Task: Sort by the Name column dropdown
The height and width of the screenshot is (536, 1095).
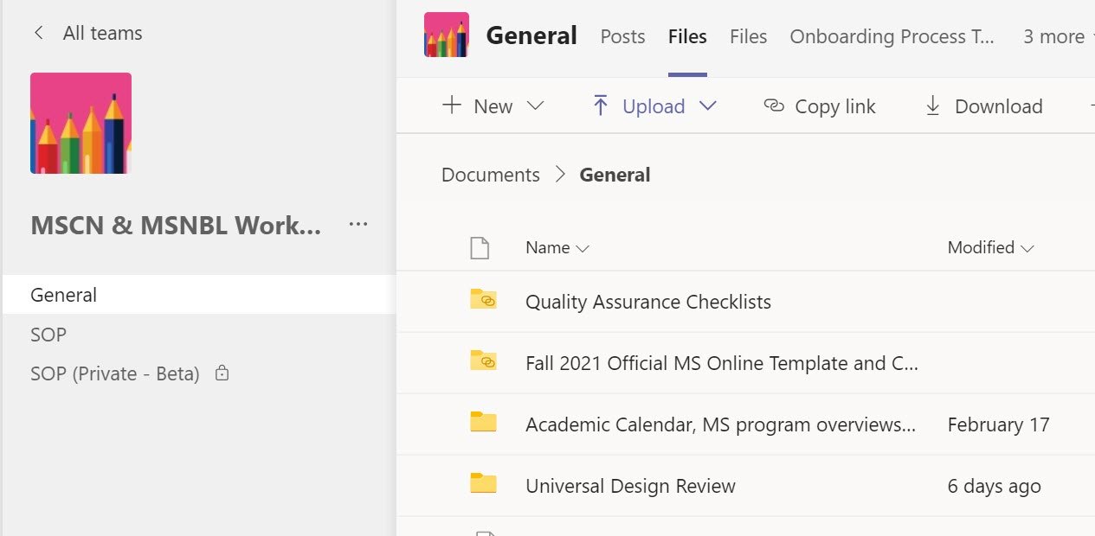Action: pyautogui.click(x=557, y=247)
